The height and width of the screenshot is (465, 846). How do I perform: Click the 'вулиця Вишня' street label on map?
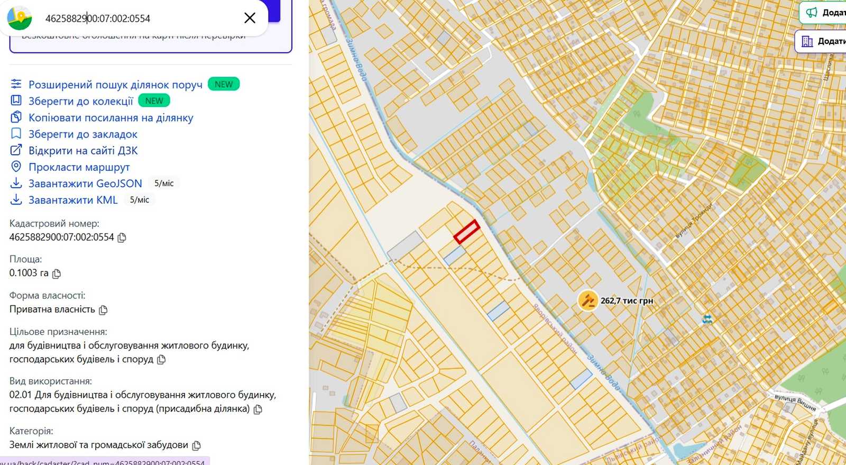point(795,402)
